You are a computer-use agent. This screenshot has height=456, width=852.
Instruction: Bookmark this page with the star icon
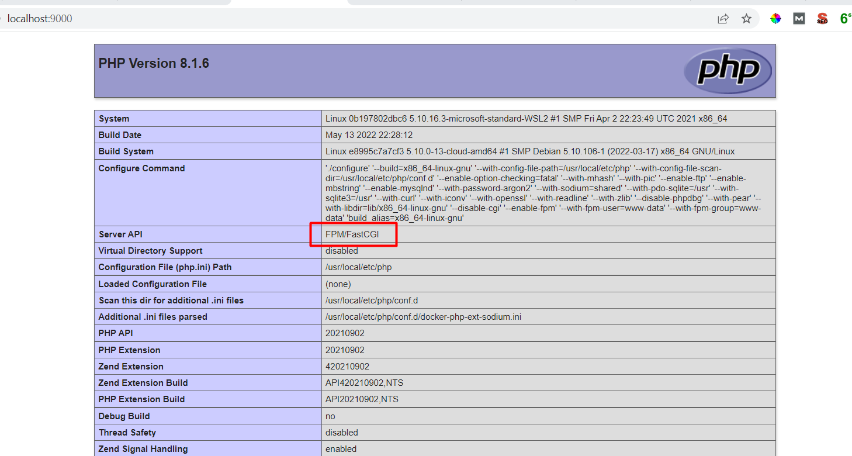point(746,19)
